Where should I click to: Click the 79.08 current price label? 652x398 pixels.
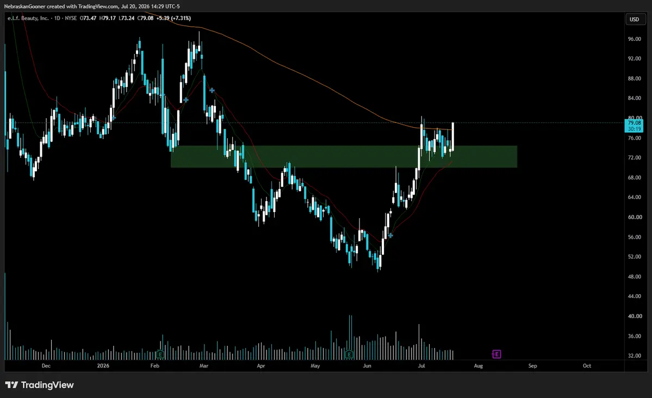(x=634, y=123)
